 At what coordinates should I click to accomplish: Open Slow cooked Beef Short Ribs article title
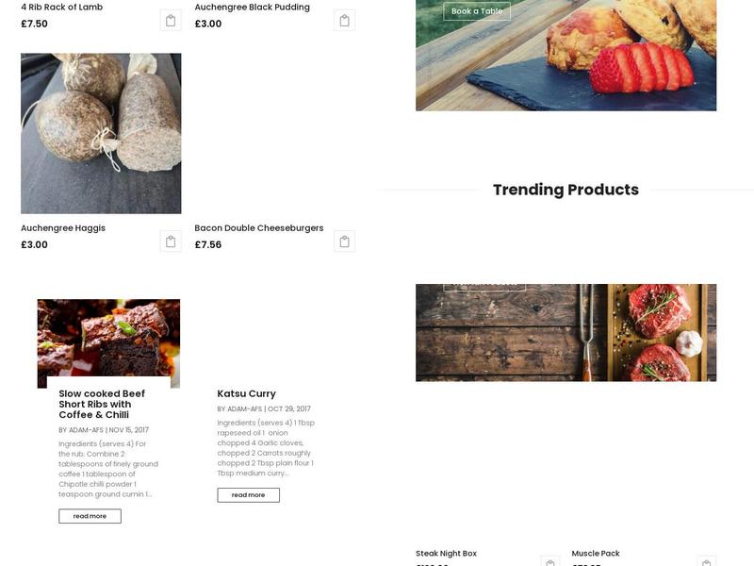coord(102,405)
